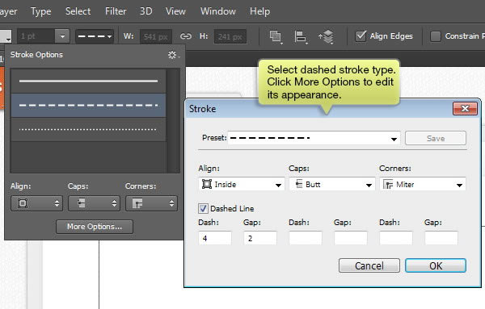Open the stroke width dropdown arrow
The height and width of the screenshot is (309, 485).
(62, 36)
